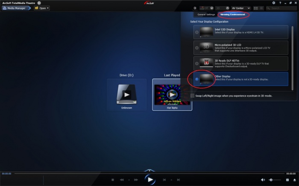The height and width of the screenshot is (186, 299).
Task: Click the display configuration list scrollbar
Action: pos(293,58)
